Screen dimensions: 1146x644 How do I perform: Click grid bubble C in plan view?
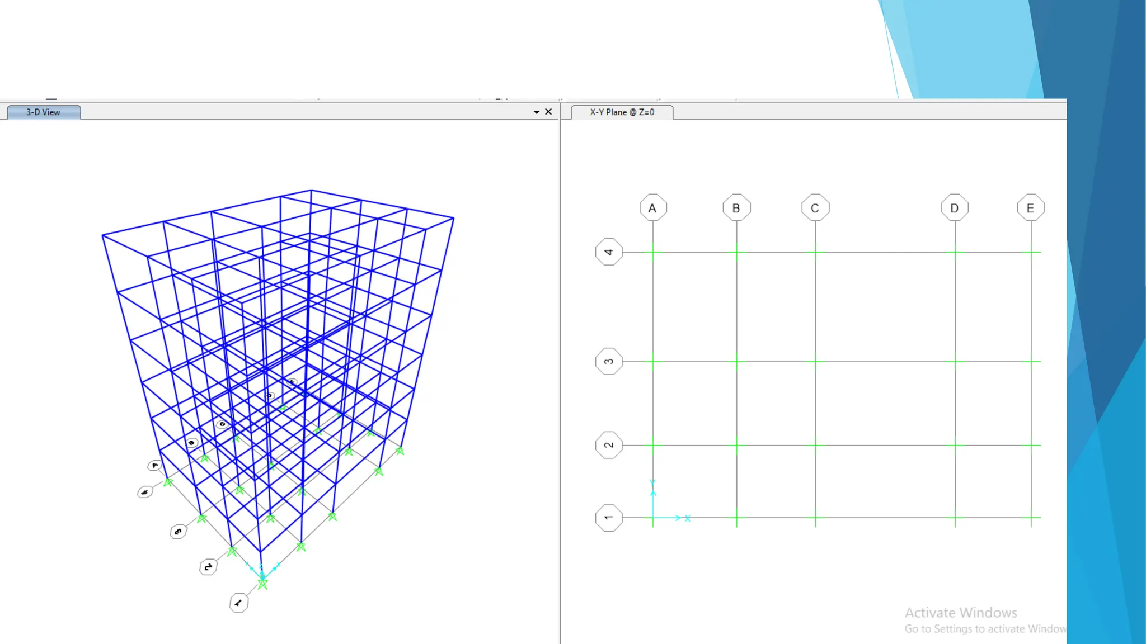click(815, 208)
